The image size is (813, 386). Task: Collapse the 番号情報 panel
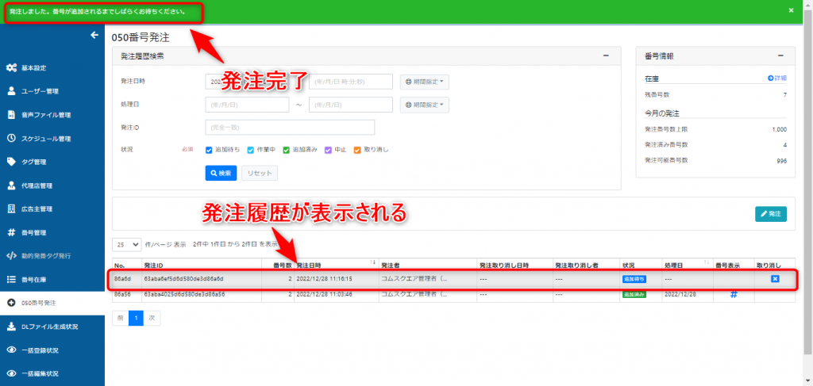click(x=780, y=56)
